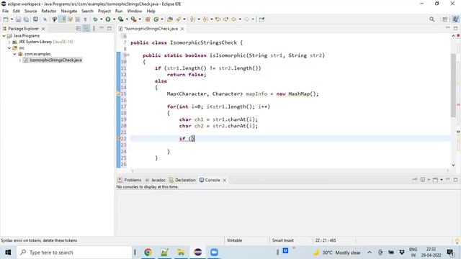The width and height of the screenshot is (461, 259).
Task: Open the New wizard dropdown arrow
Action: click(12, 19)
